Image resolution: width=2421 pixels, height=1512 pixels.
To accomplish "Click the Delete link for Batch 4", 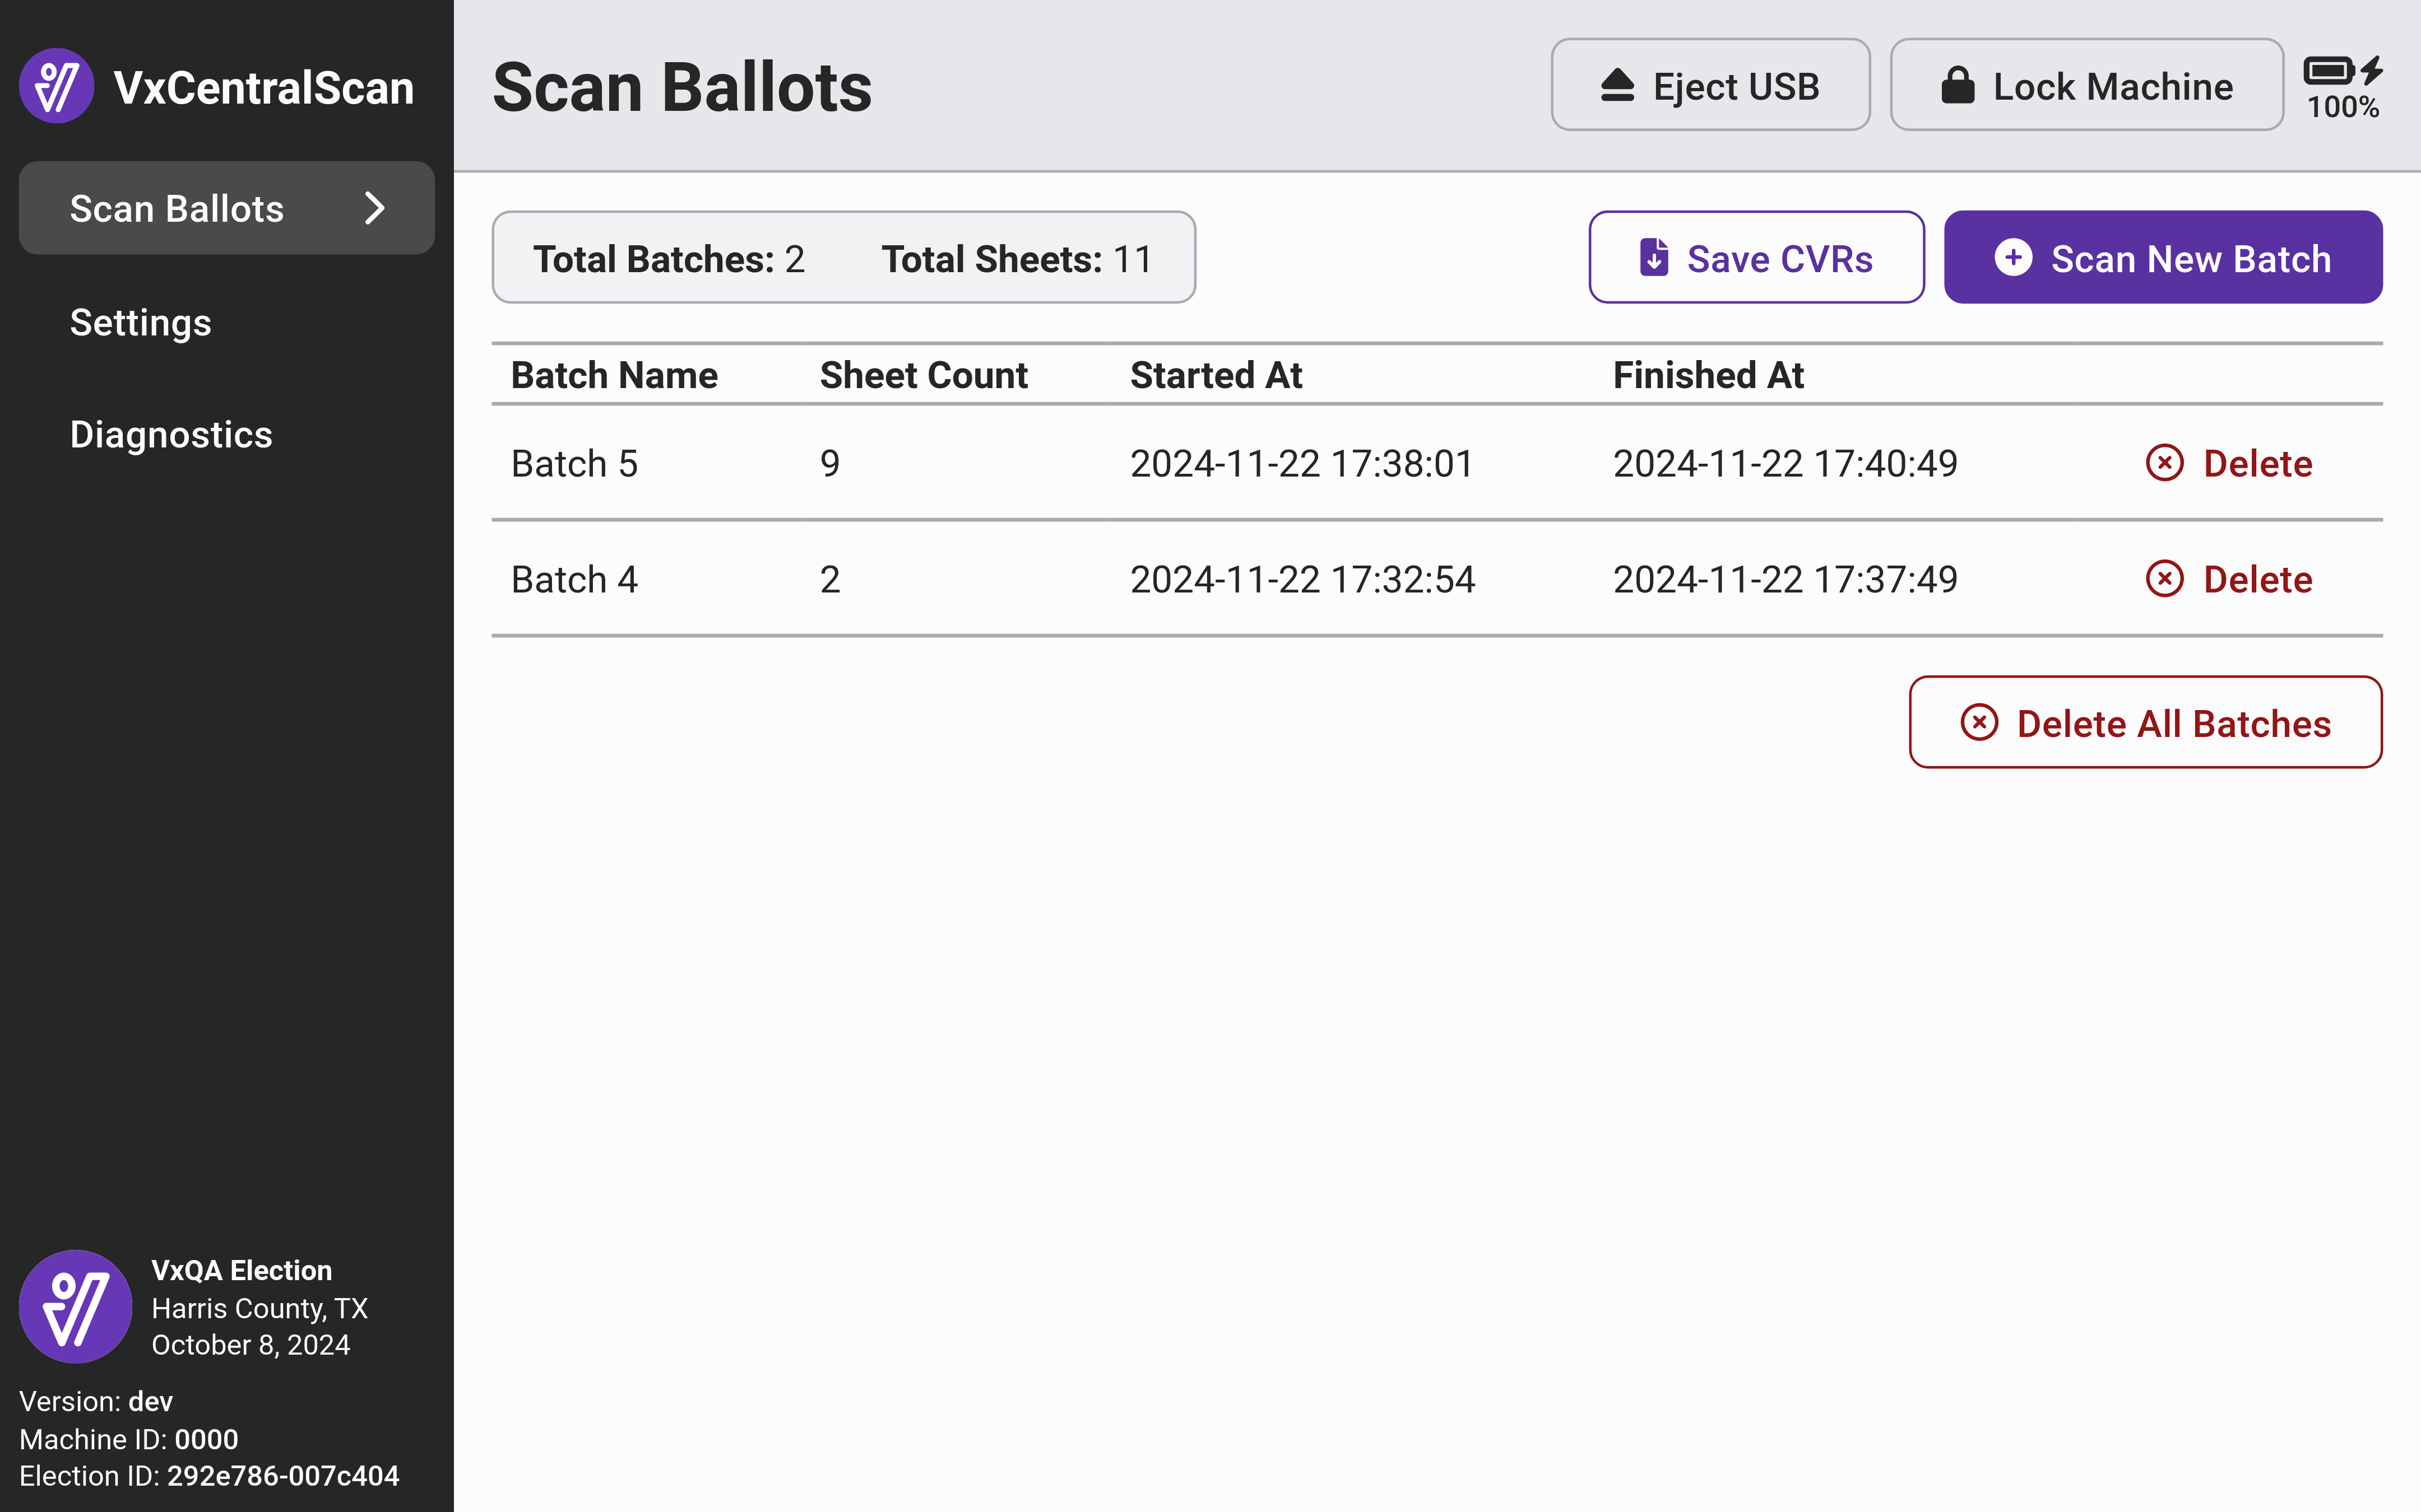I will pyautogui.click(x=2257, y=579).
